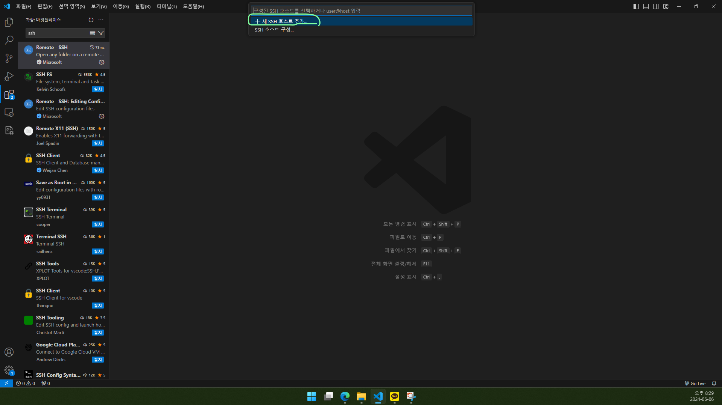Install the Remote X11 (SSH) extension
Viewport: 722px width, 405px height.
click(98, 143)
